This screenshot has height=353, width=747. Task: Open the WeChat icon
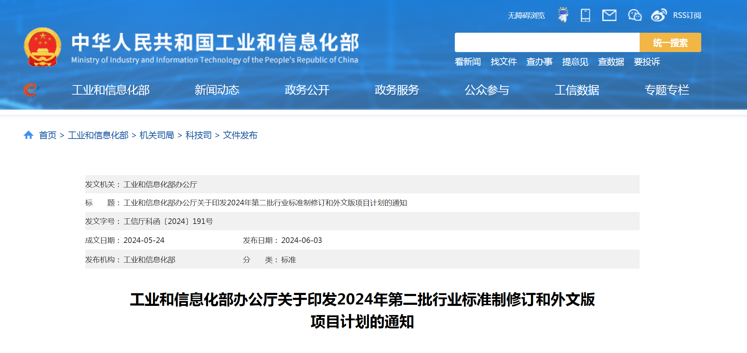(x=635, y=15)
